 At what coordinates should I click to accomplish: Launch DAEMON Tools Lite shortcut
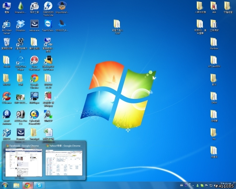[x=48, y=9]
